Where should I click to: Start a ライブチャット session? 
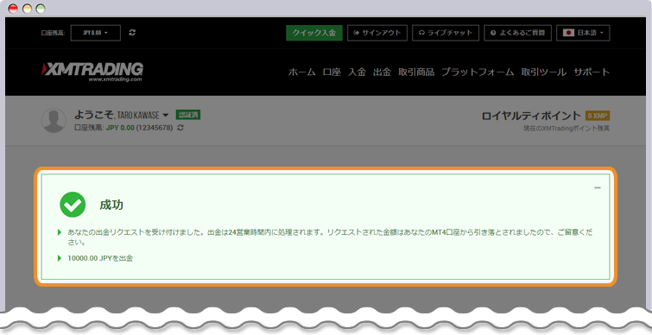(446, 33)
